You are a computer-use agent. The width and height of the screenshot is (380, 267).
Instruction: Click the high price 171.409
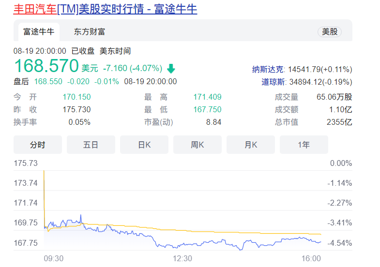coord(208,97)
